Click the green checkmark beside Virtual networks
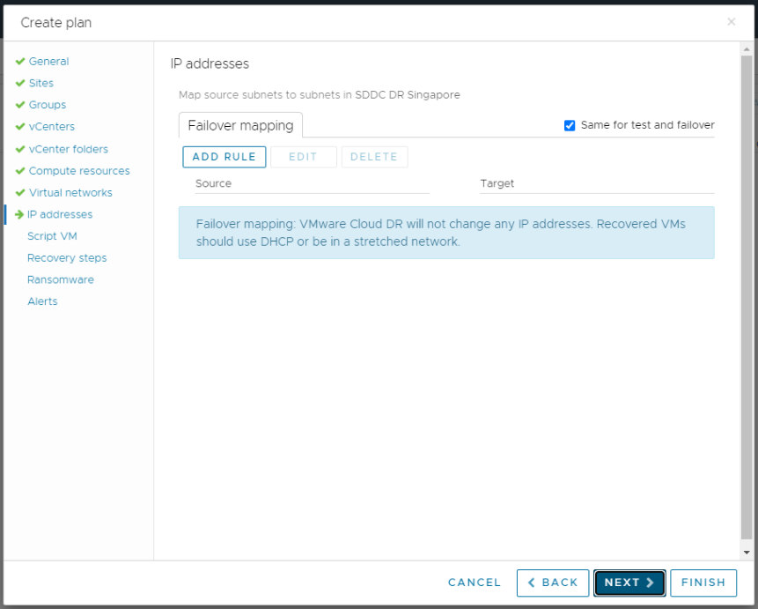Screen dimensions: 758x609 [20, 193]
